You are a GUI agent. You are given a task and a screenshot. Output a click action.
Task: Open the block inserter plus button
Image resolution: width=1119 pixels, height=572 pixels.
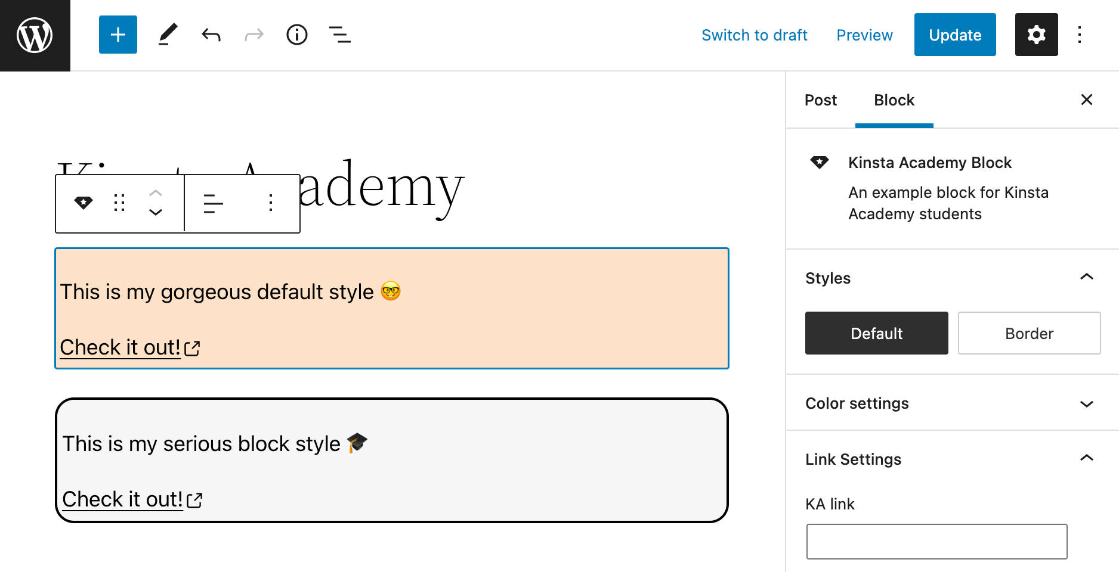pyautogui.click(x=118, y=35)
